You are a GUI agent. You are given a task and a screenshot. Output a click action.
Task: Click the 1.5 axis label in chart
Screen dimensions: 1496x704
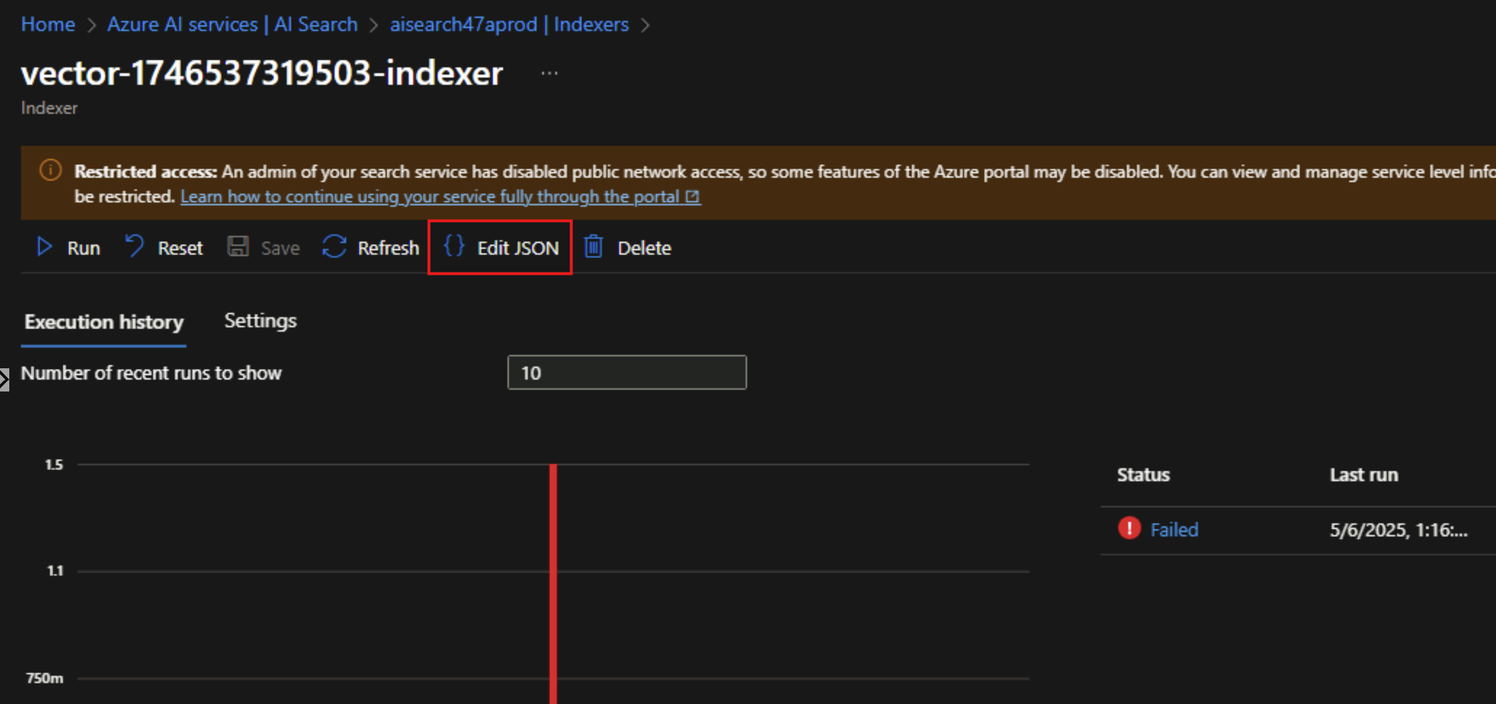click(x=54, y=465)
